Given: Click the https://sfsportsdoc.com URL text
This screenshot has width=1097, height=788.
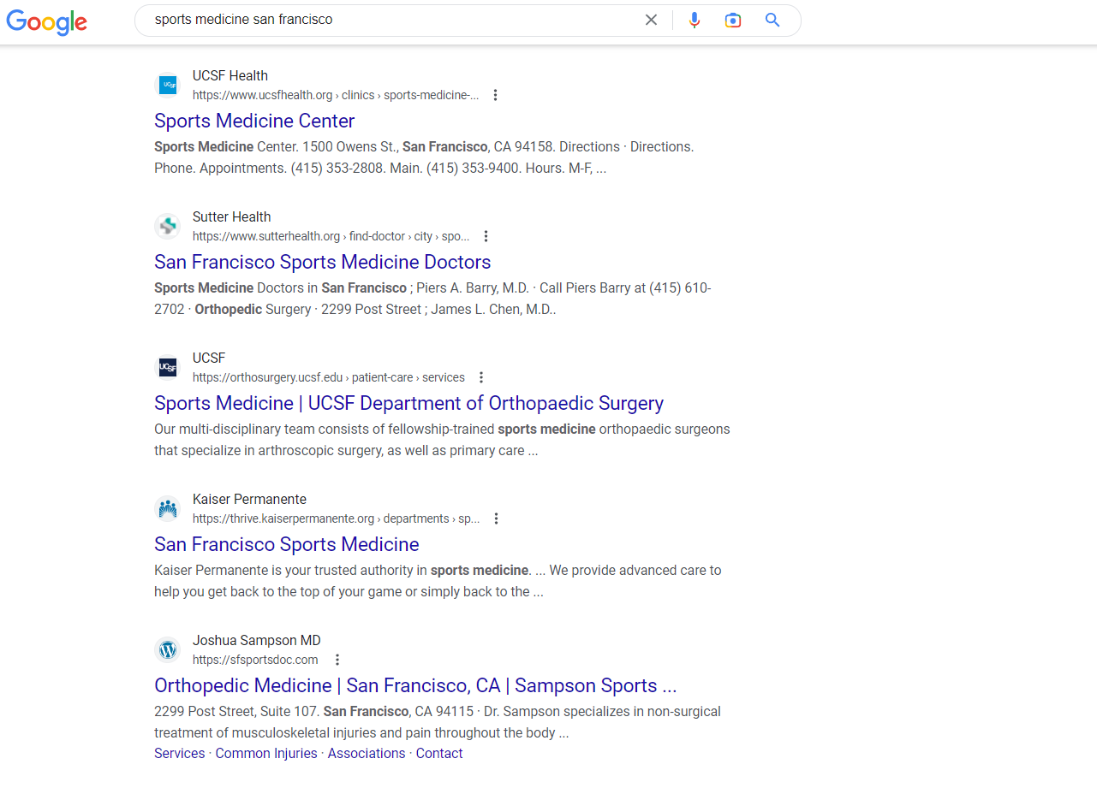Looking at the screenshot, I should [x=255, y=660].
